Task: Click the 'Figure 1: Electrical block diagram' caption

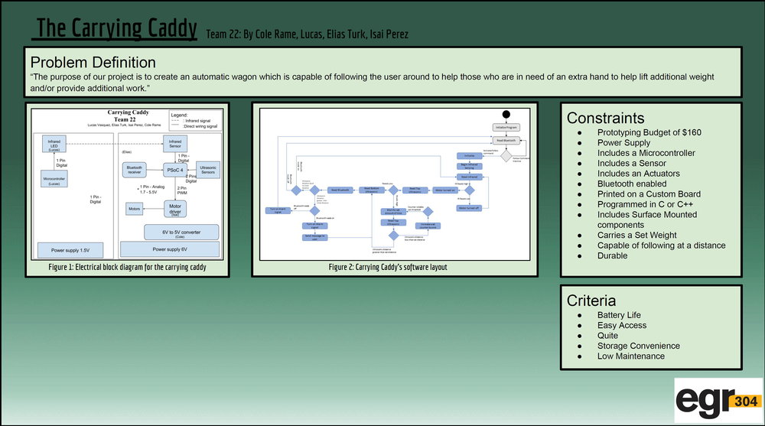Action: coord(127,268)
